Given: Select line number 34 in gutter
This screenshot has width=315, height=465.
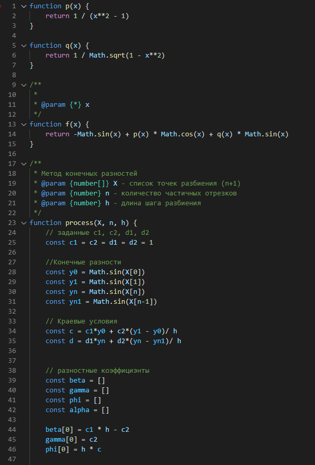Looking at the screenshot, I should pos(12,331).
